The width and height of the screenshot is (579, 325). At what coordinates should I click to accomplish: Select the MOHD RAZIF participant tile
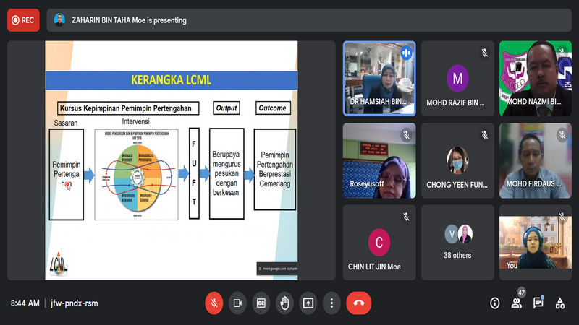click(457, 78)
